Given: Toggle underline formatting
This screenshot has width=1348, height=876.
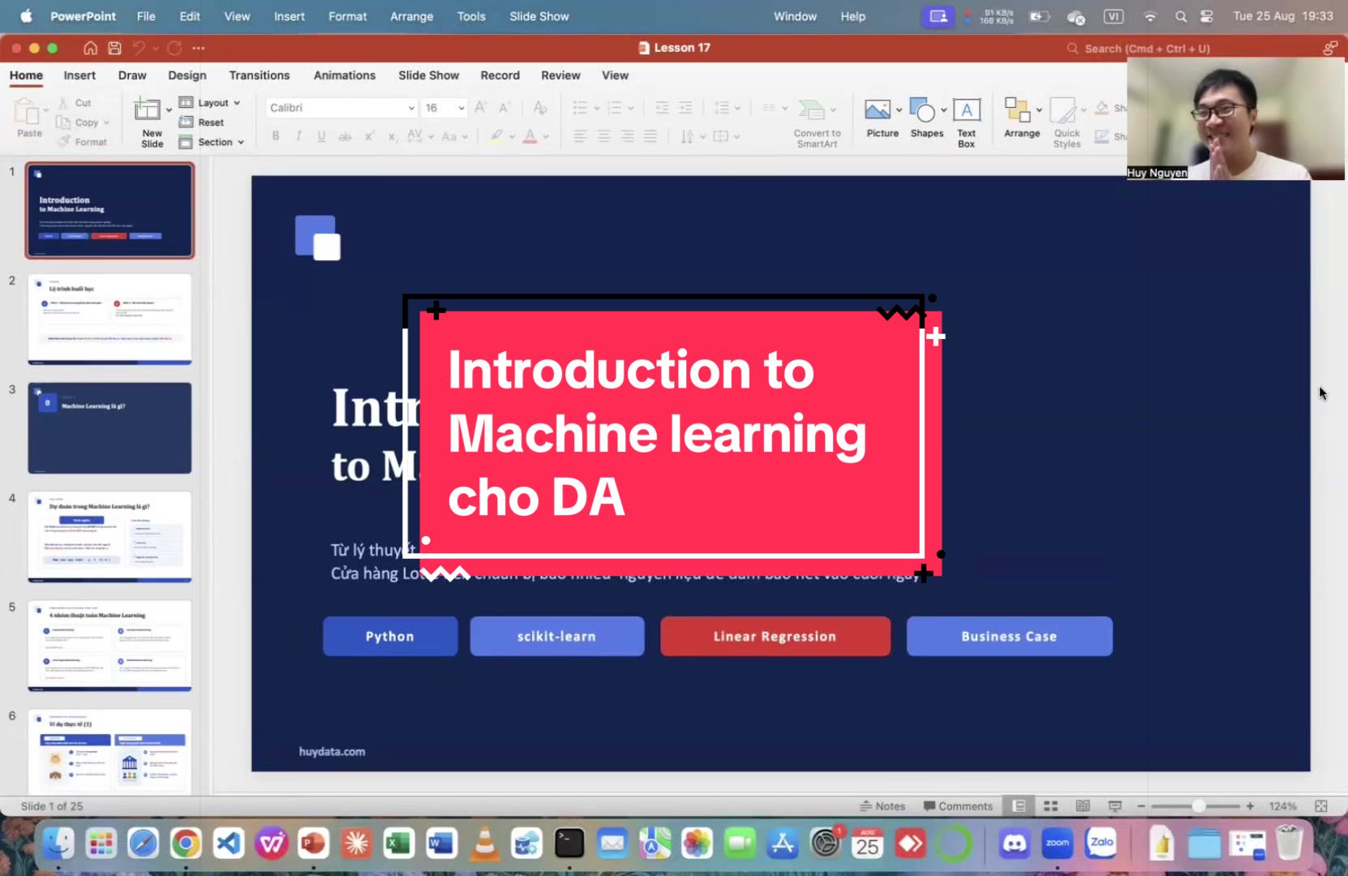Looking at the screenshot, I should tap(322, 136).
